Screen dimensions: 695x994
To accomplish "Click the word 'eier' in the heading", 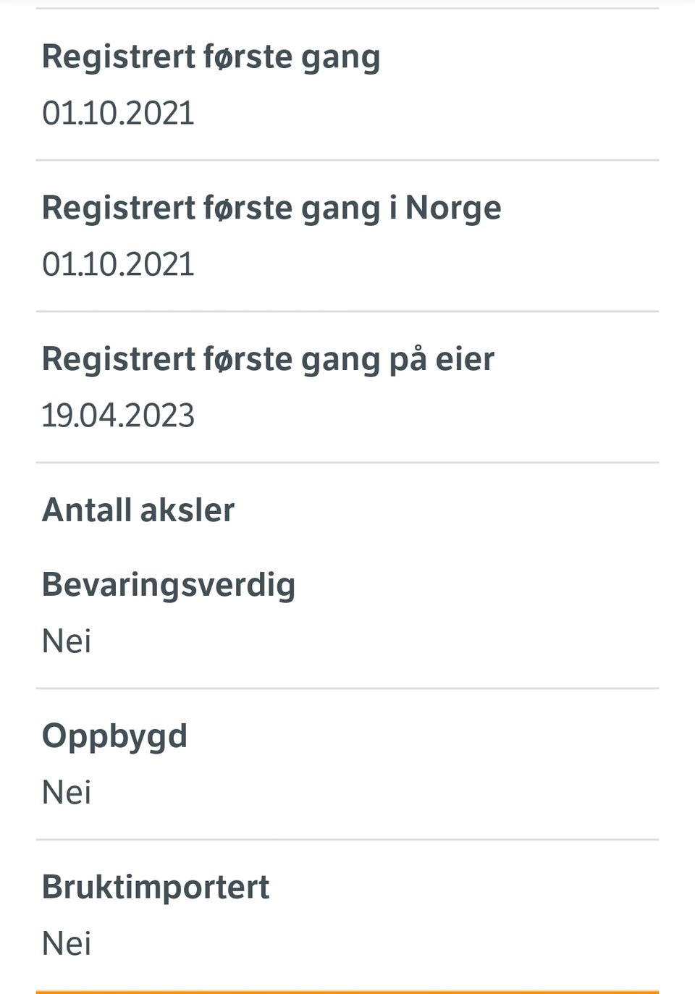I will [x=465, y=360].
